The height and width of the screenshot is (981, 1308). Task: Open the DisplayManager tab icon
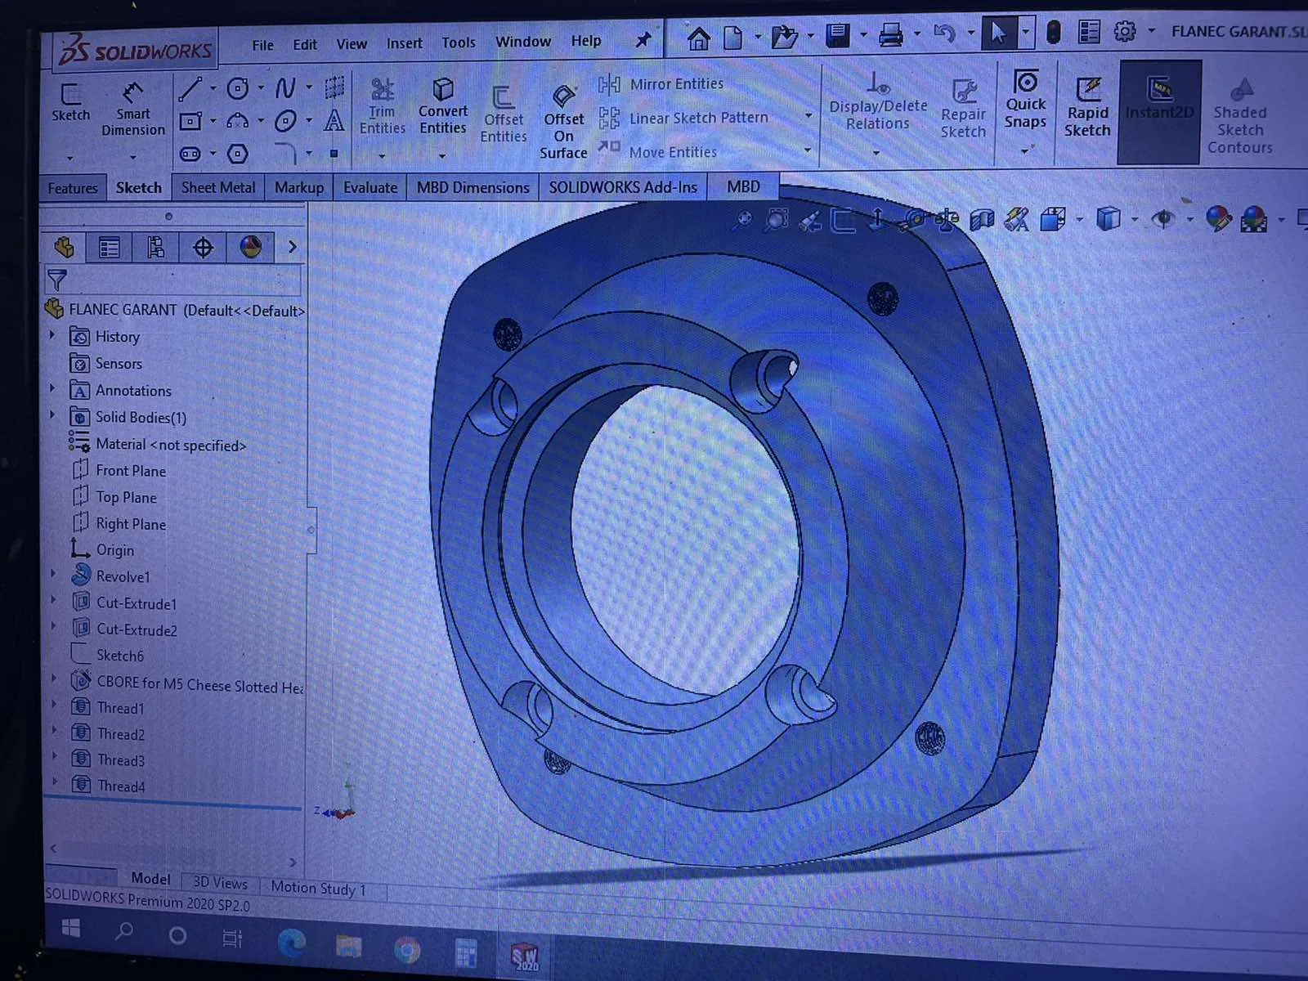[x=250, y=247]
